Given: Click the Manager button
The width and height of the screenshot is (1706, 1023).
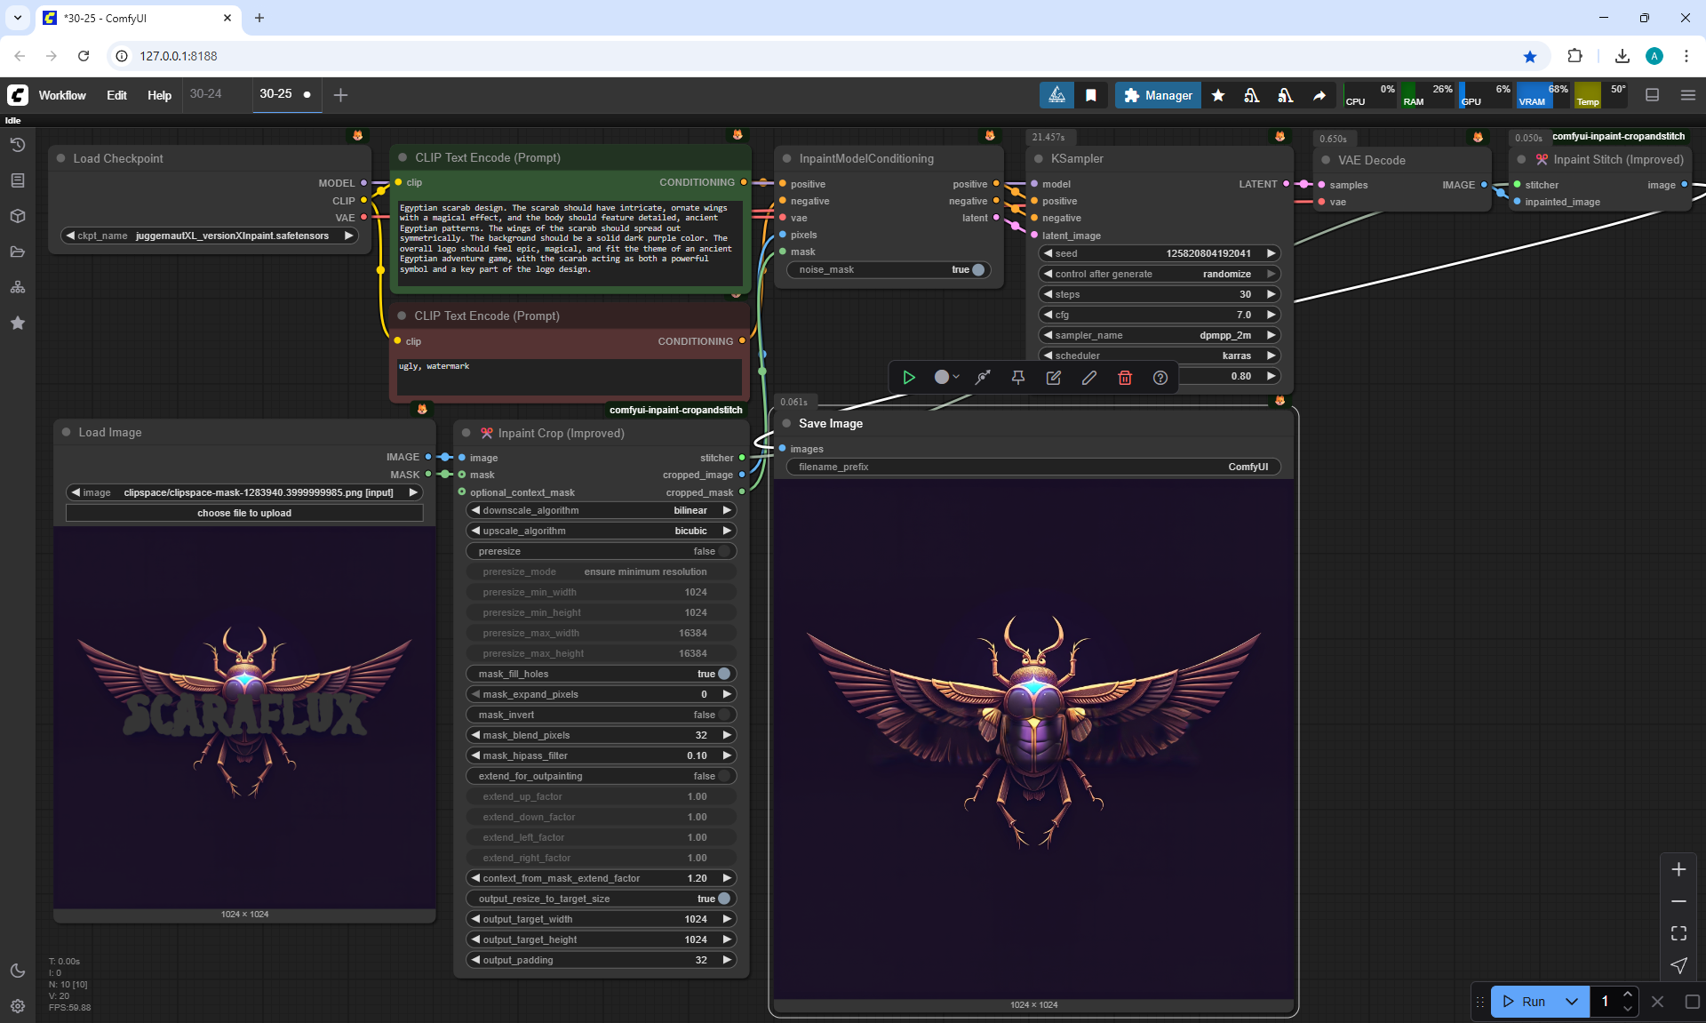Looking at the screenshot, I should click(x=1158, y=95).
